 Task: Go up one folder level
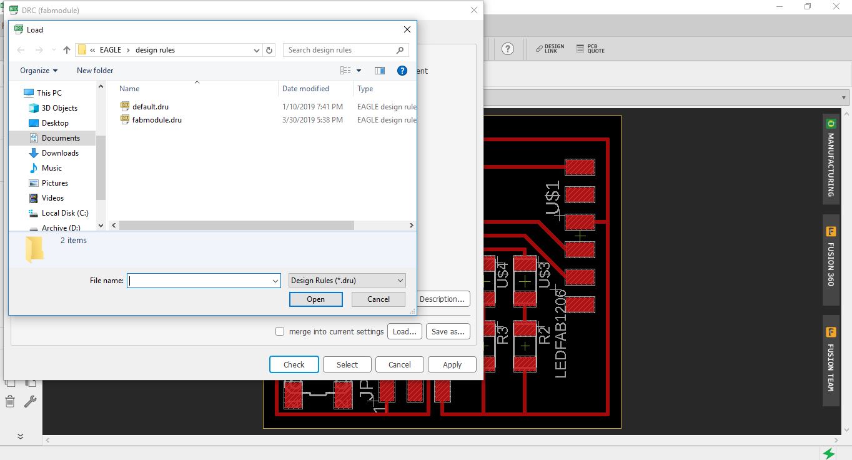67,50
